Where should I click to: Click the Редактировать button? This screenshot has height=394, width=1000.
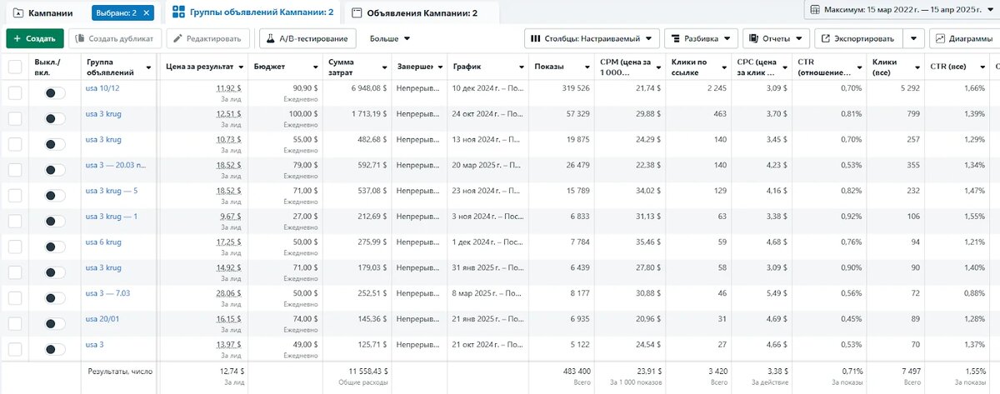point(208,38)
